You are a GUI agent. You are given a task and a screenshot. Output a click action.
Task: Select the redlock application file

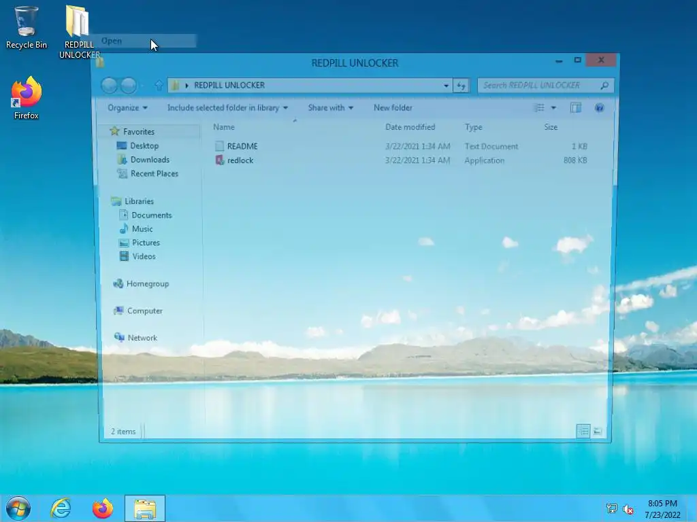click(240, 160)
